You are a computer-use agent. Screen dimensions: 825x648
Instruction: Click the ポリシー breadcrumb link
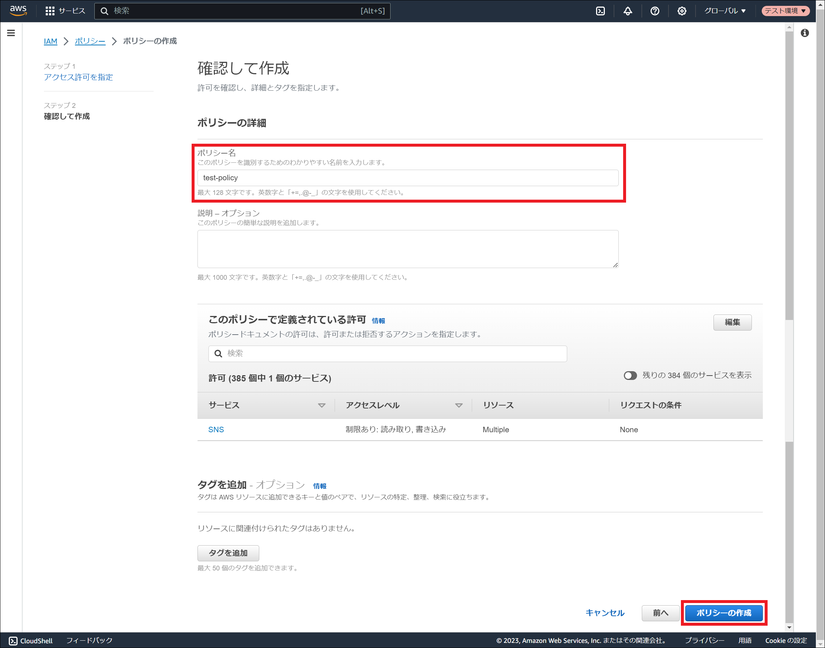click(90, 41)
